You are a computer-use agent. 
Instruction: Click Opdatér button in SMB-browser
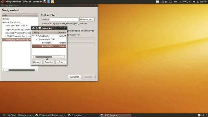(x=37, y=62)
